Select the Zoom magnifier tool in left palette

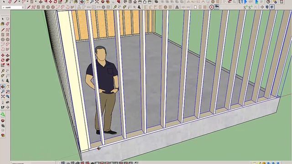3,92
